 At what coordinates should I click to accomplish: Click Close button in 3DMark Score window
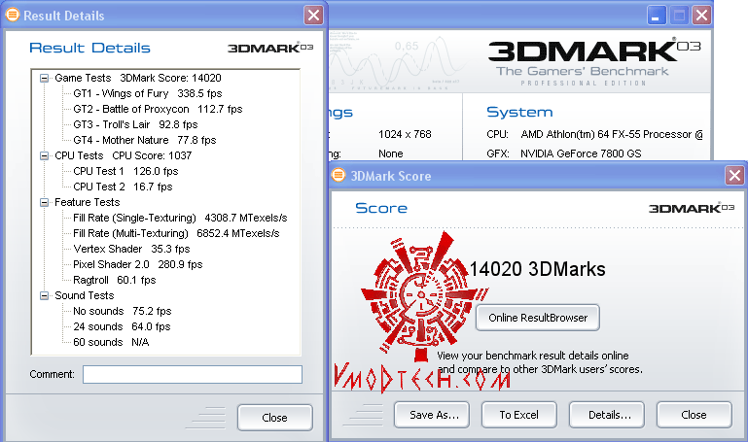[x=695, y=415]
